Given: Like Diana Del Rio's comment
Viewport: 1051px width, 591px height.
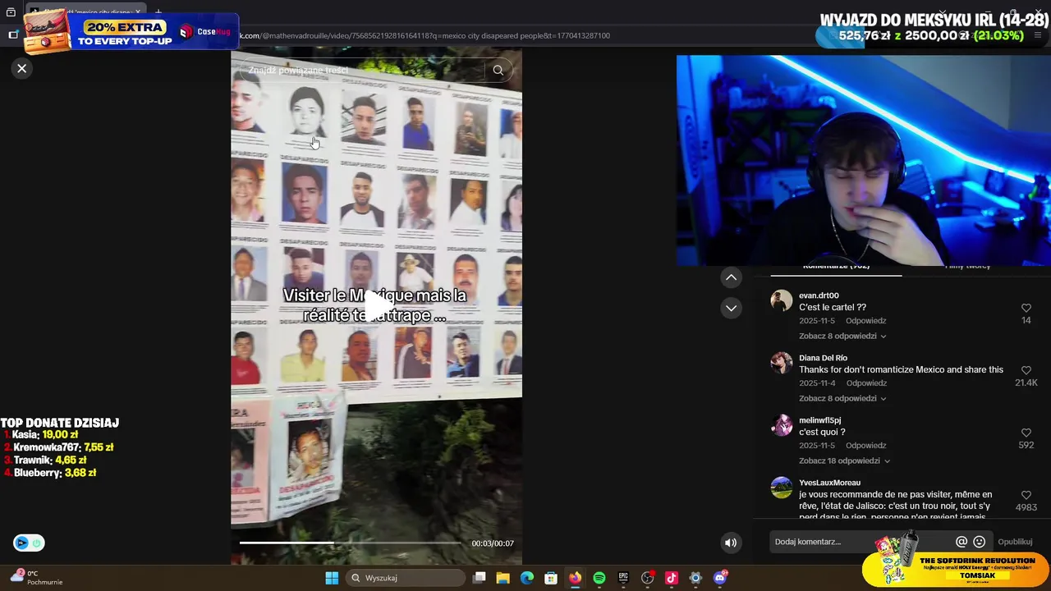Looking at the screenshot, I should coord(1026,370).
